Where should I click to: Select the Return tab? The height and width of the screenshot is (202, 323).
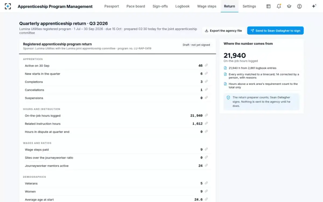coord(229,6)
